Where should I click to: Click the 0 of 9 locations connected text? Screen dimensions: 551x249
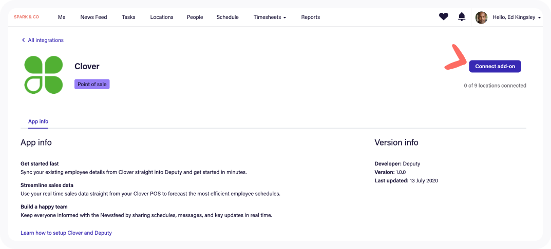coord(495,85)
